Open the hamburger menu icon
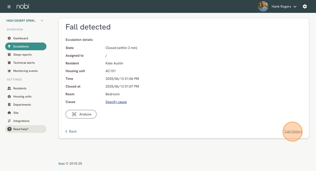 click(x=9, y=7)
